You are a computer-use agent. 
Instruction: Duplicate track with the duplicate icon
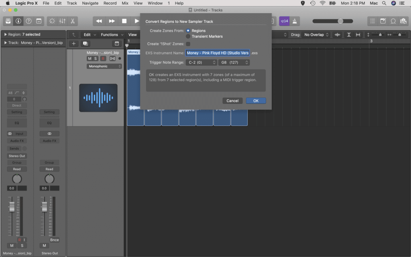[85, 43]
